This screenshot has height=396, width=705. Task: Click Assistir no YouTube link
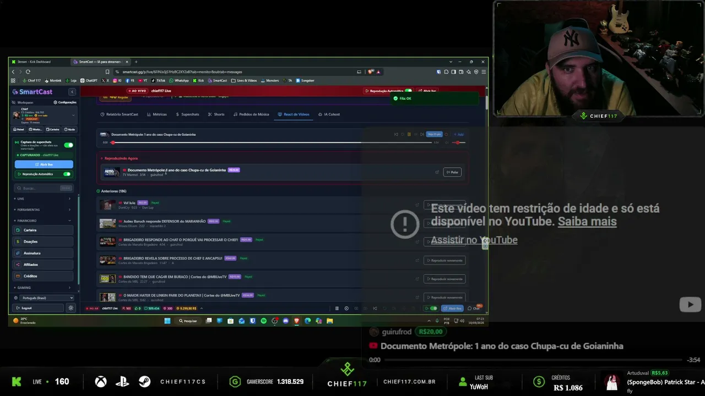point(474,240)
